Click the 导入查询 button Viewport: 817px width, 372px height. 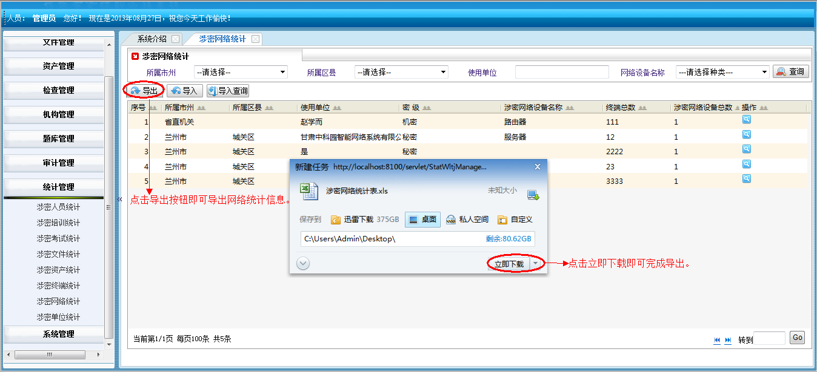tap(228, 91)
